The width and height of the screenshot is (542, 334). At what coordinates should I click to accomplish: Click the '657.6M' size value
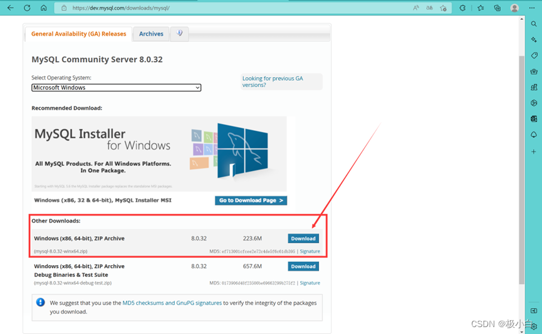click(x=253, y=266)
